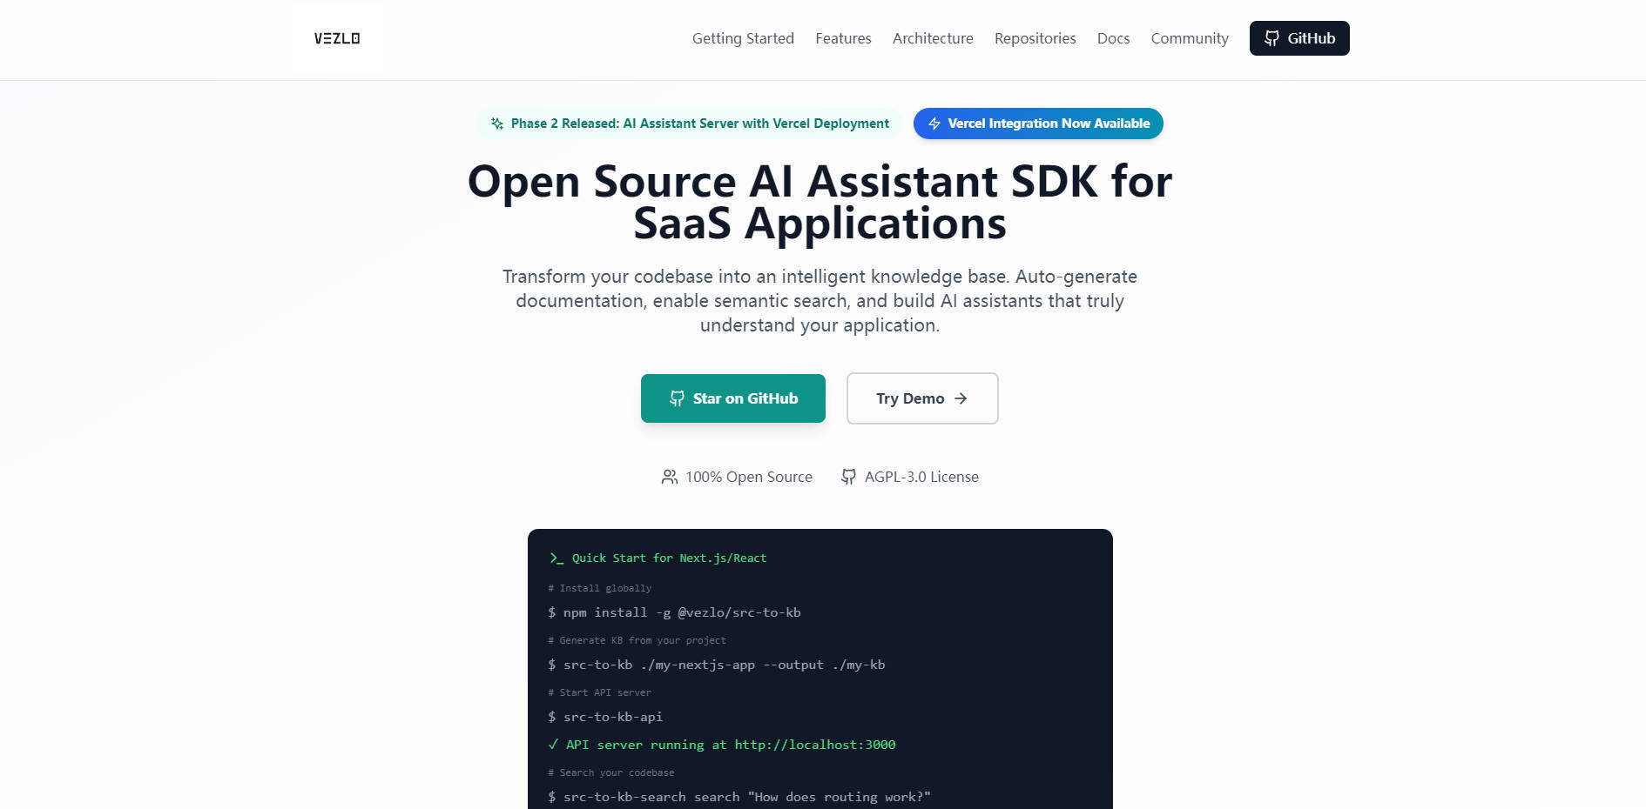1646x809 pixels.
Task: Open the Getting Started menu item
Action: [742, 38]
